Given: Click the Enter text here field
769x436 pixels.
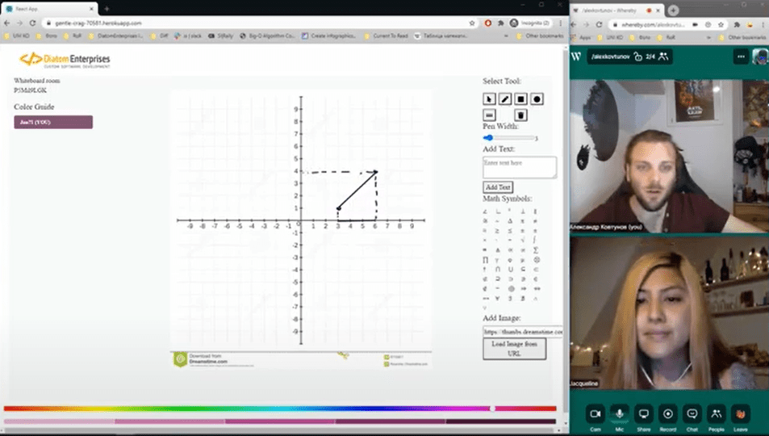Looking at the screenshot, I should click(x=520, y=167).
